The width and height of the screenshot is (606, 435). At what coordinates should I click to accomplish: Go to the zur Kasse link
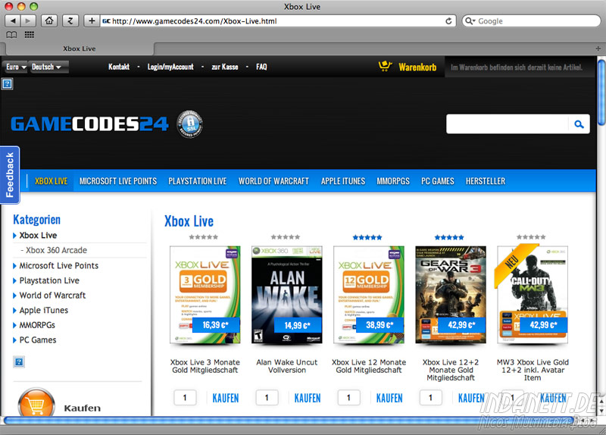pos(225,67)
